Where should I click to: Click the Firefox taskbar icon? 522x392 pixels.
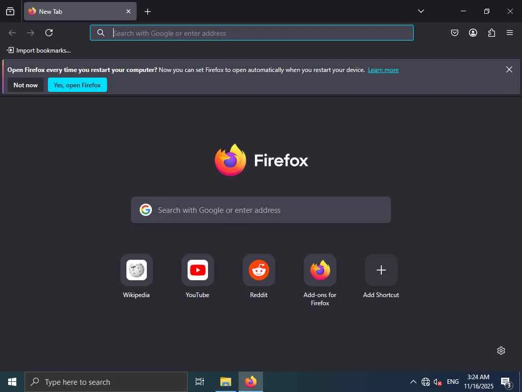point(251,382)
